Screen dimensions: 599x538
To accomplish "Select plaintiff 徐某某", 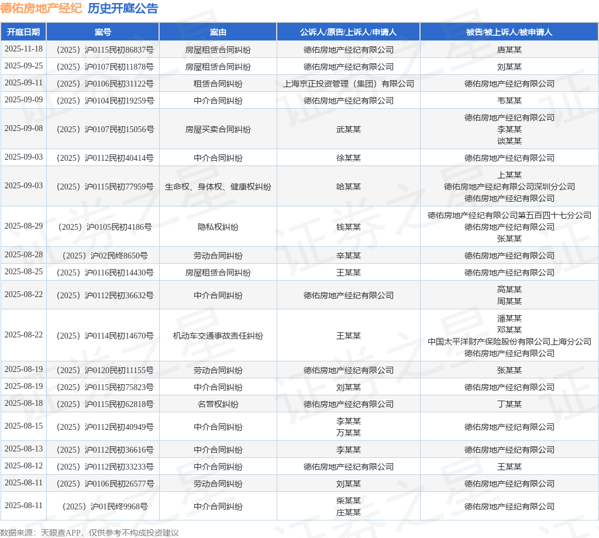I will (349, 158).
